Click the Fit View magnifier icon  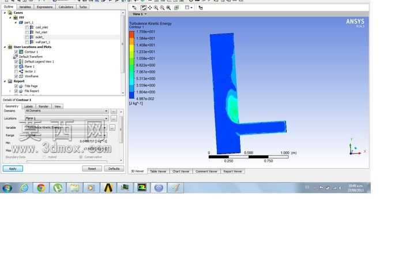pos(168,8)
